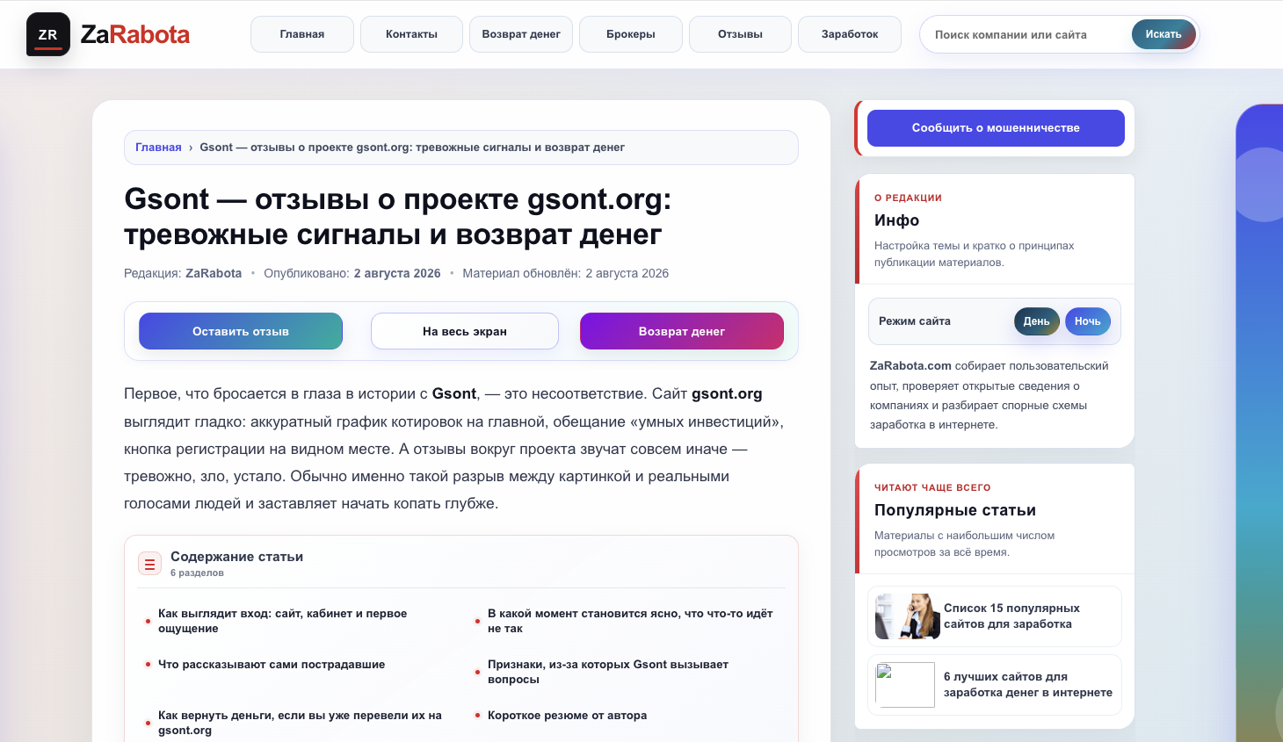Click the 'Материал обновлён: 2 августа 2026' text
The image size is (1283, 742).
pyautogui.click(x=566, y=273)
